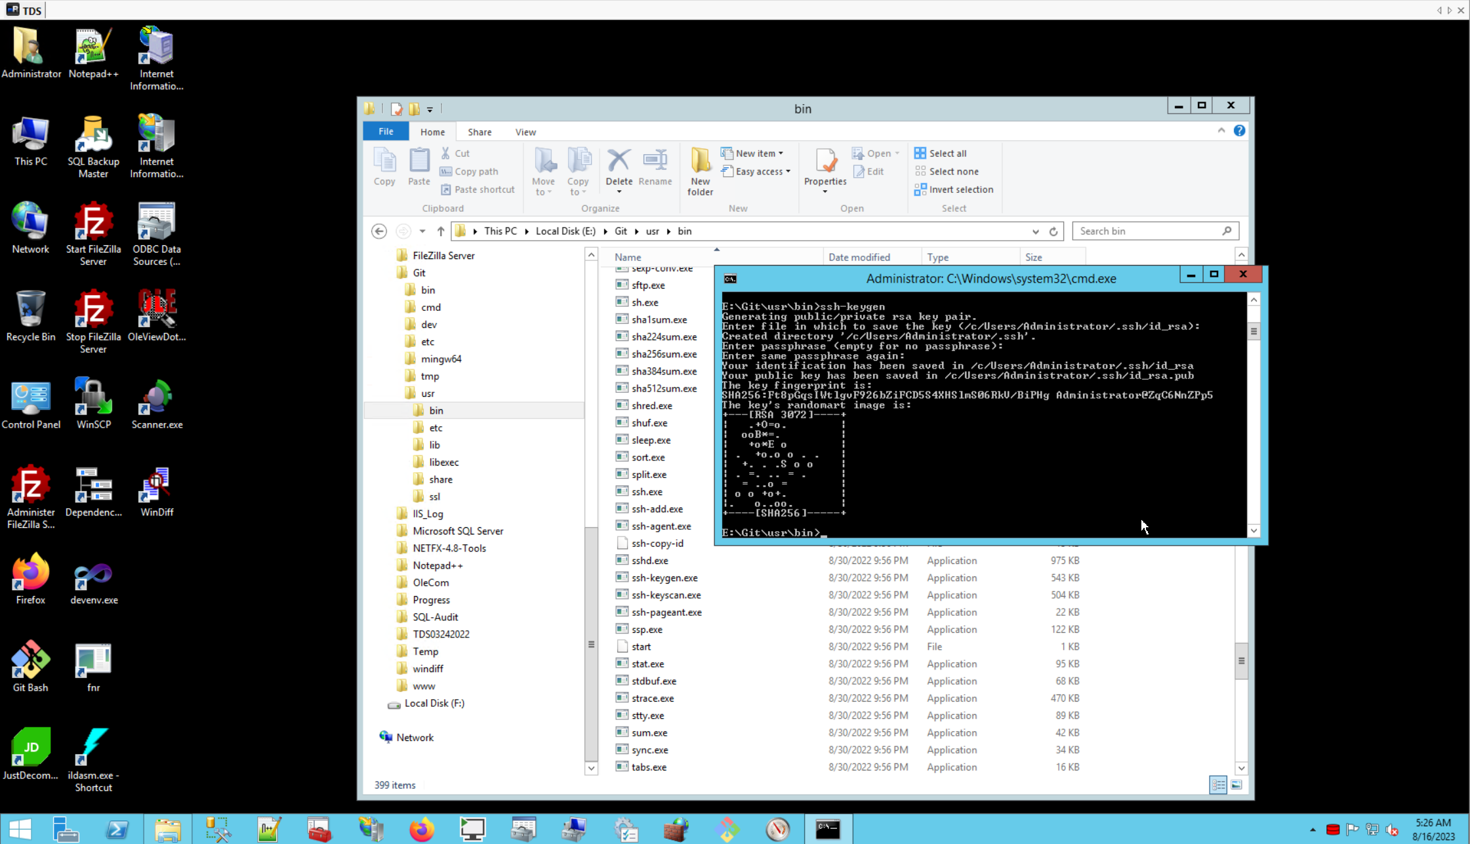The height and width of the screenshot is (844, 1470).
Task: Click Select all in ribbon
Action: (941, 153)
